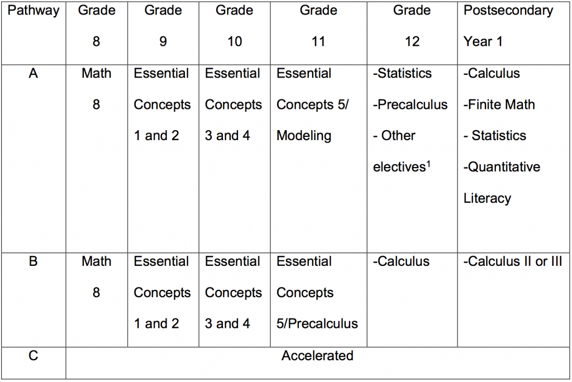Click the Accelerated cell in row C
572x382 pixels.
click(317, 356)
